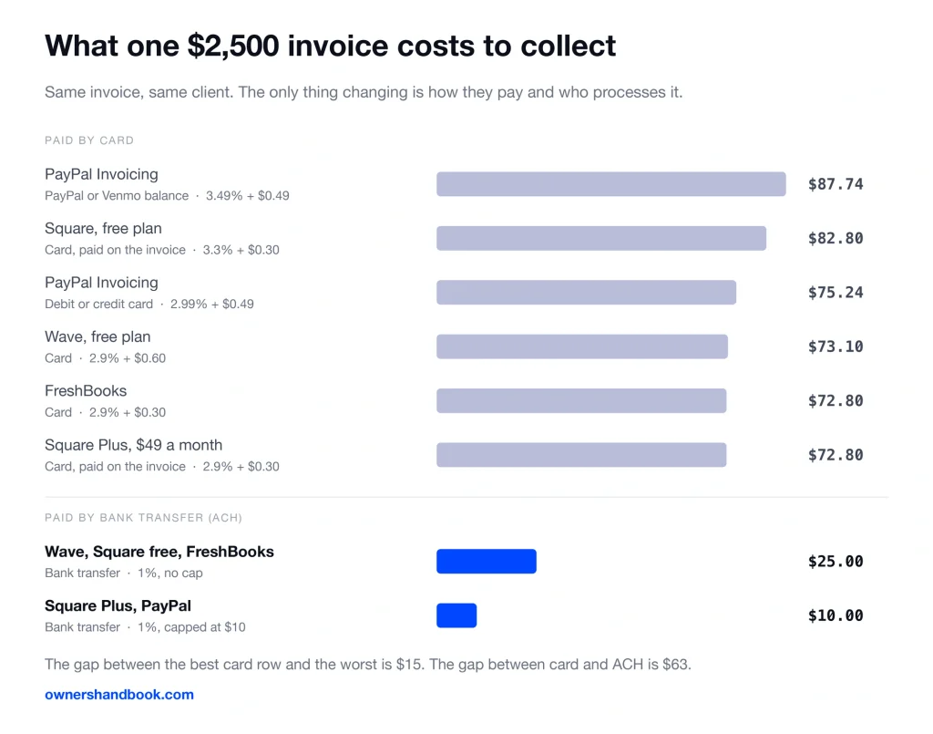The height and width of the screenshot is (734, 933).
Task: Click the Wave, Square free, FreshBooks label
Action: tap(159, 552)
